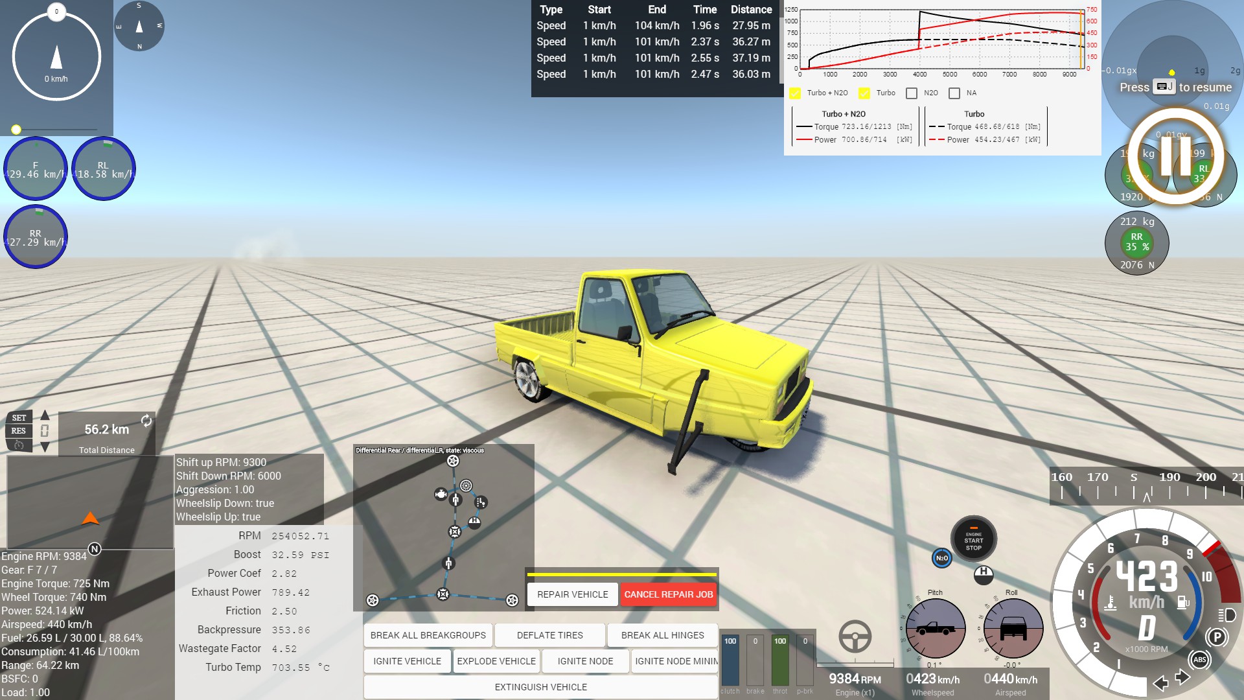
Task: Click the p-brk parking brake input bar
Action: (805, 660)
